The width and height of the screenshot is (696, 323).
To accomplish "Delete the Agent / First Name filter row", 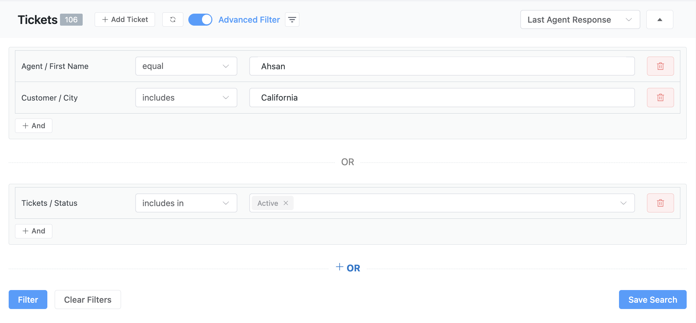I will tap(660, 66).
